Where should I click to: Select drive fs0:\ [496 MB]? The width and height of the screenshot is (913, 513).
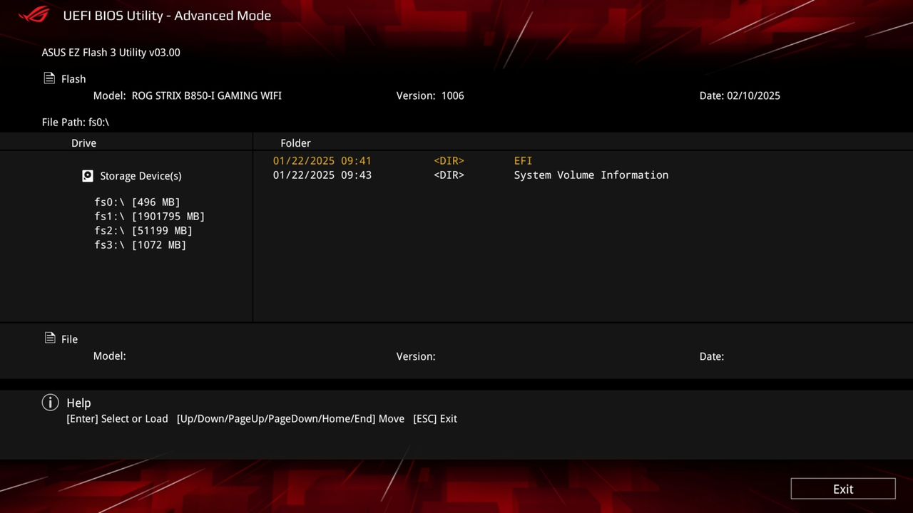(137, 202)
